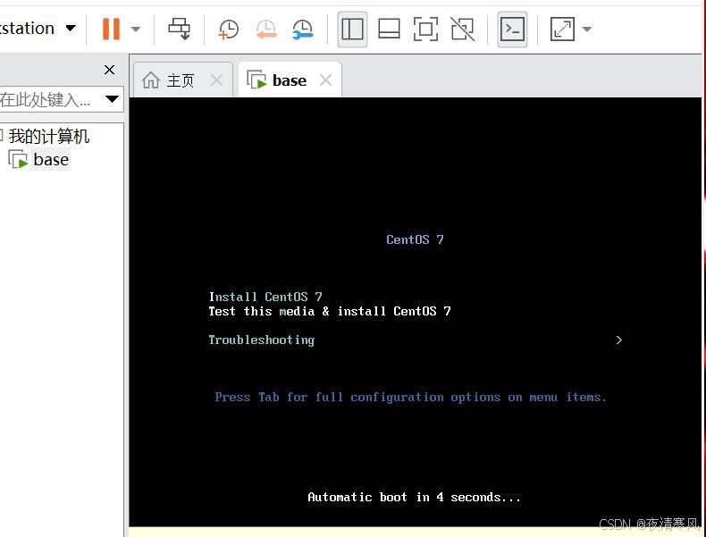Click the Automatic boot countdown text

415,497
